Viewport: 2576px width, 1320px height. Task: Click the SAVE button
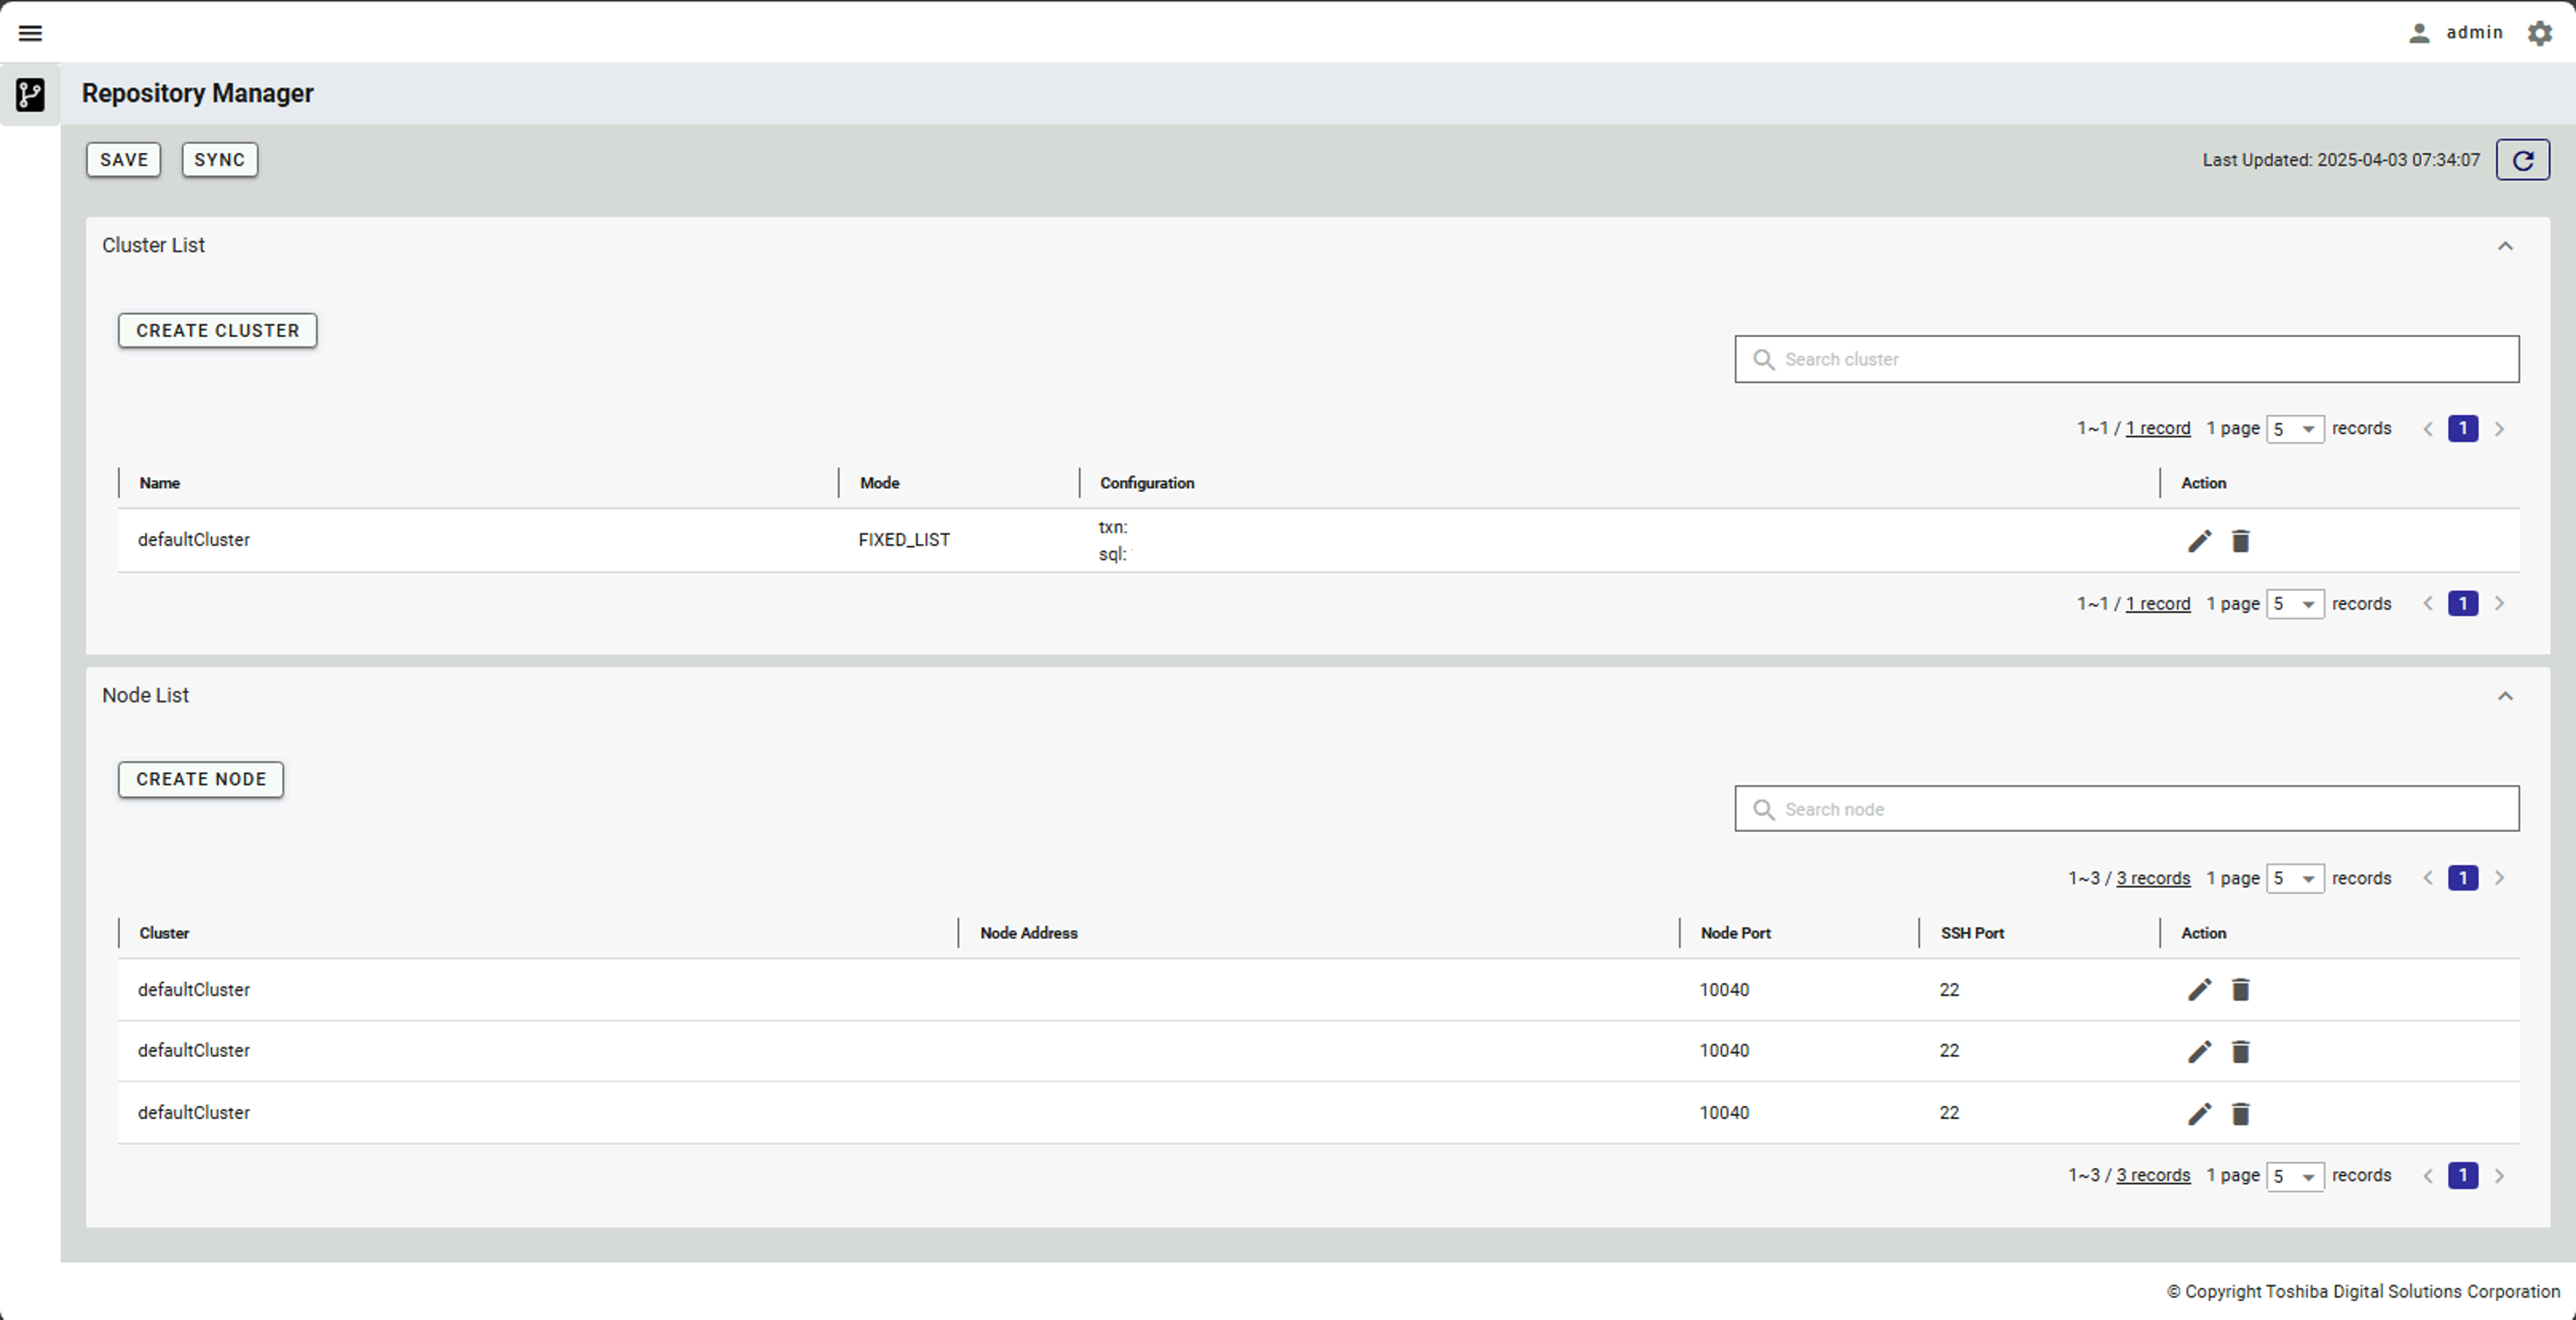123,160
